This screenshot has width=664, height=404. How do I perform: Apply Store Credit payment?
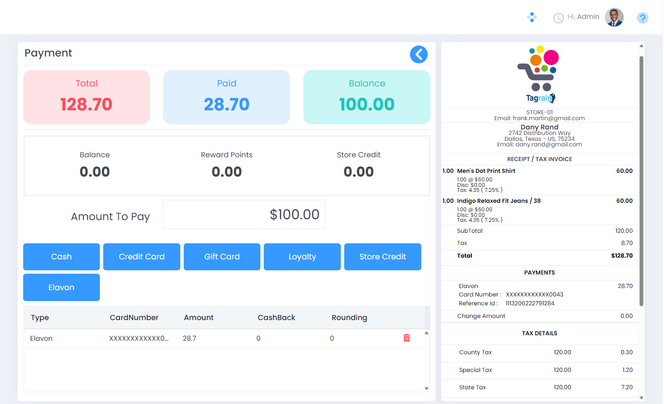[383, 257]
